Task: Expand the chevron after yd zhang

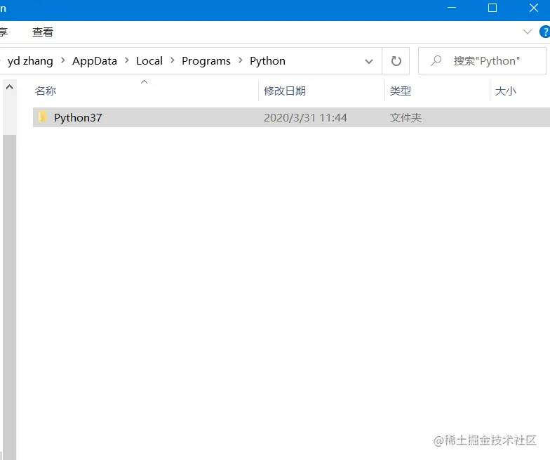Action: [x=63, y=60]
